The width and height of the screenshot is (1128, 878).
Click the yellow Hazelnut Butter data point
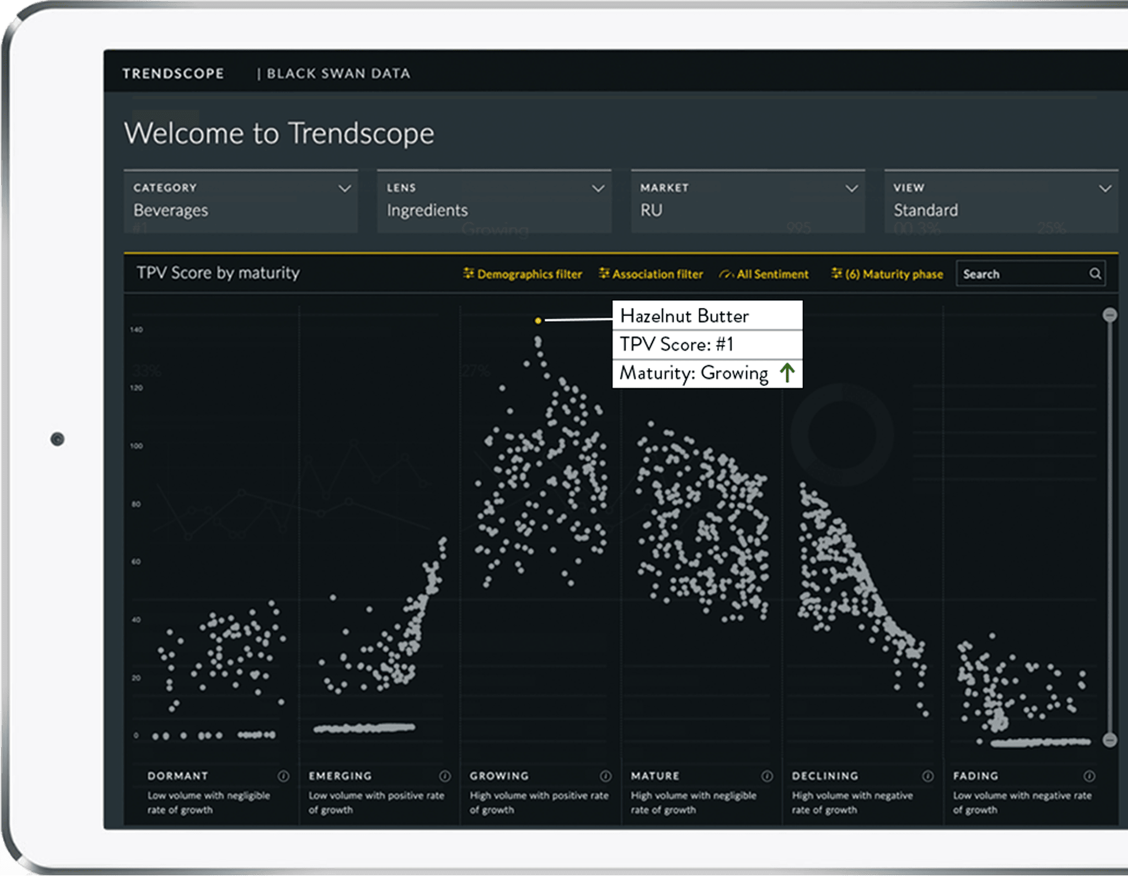538,320
